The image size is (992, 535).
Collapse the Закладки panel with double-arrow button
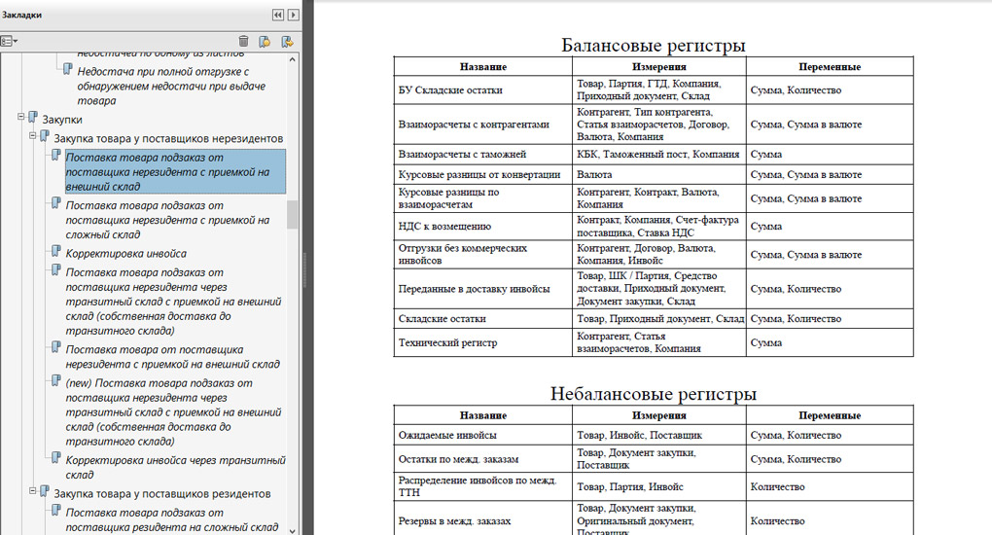click(278, 15)
